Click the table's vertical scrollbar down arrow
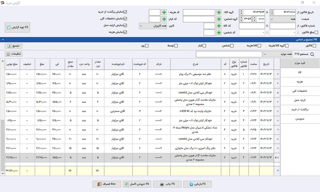This screenshot has height=192, width=320. [x=2, y=173]
